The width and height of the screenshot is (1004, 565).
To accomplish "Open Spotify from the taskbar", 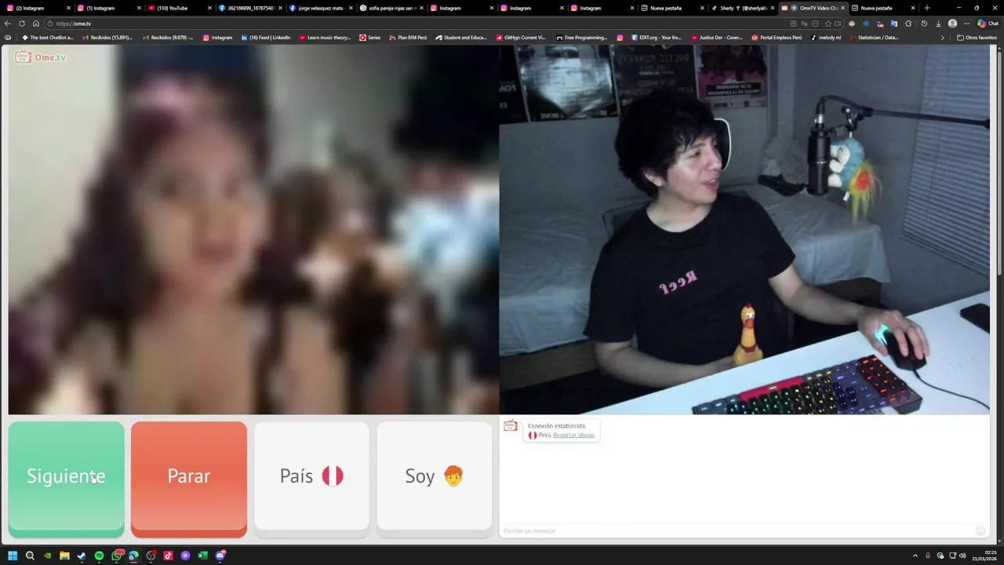I will [99, 556].
